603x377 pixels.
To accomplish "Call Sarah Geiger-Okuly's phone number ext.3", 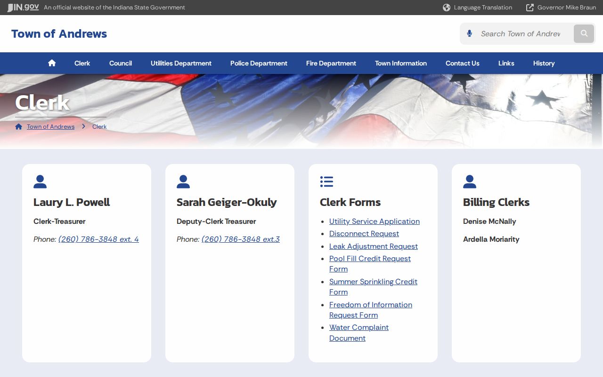I will point(241,239).
